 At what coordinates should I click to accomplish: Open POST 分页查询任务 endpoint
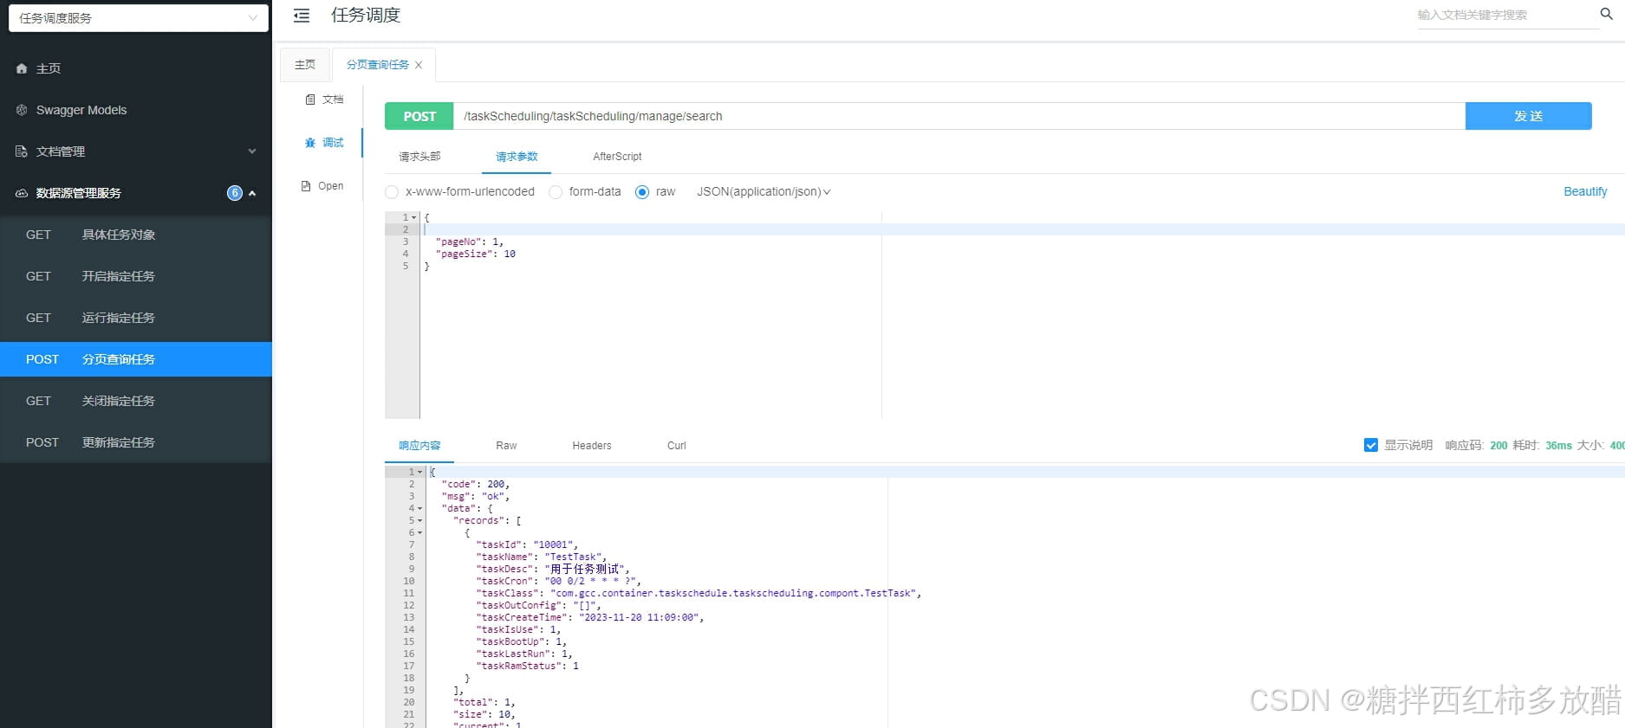(x=136, y=359)
